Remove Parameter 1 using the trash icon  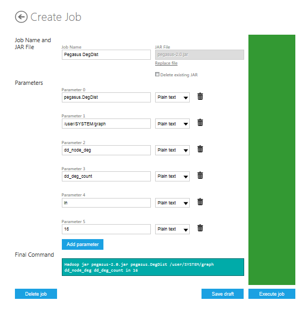[x=200, y=123]
